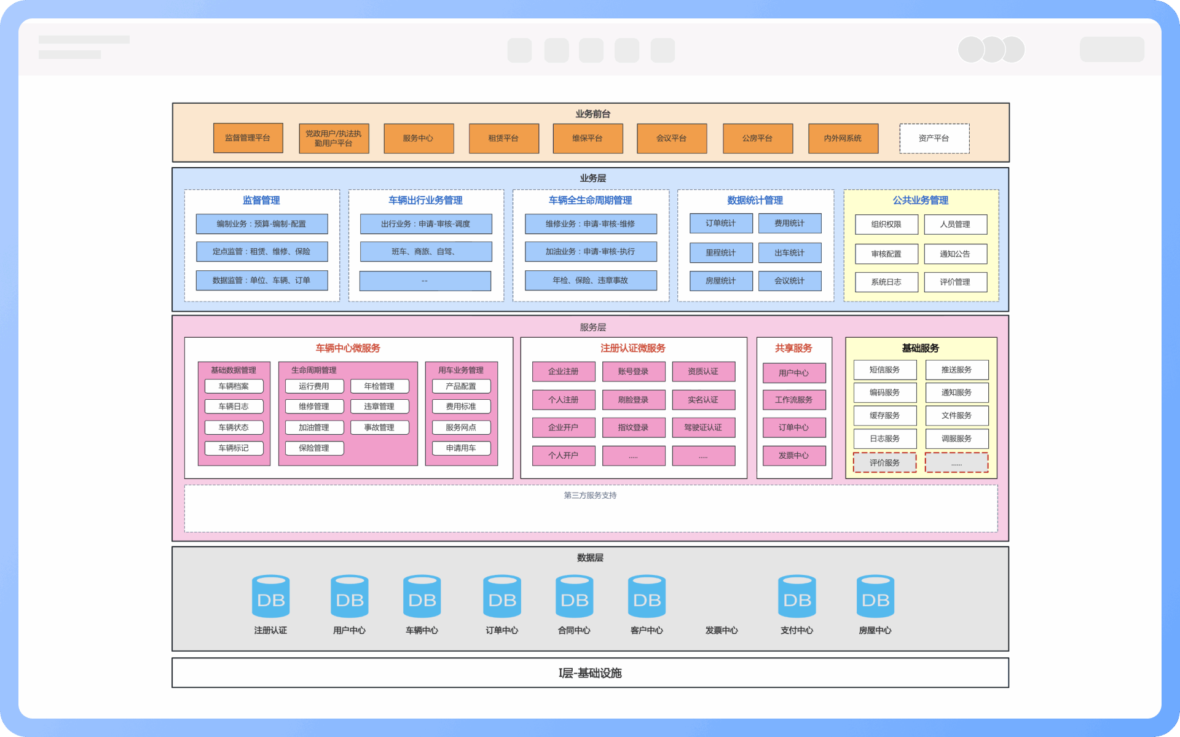Select the 刷脸登录 box
Viewport: 1180px width, 737px height.
pos(633,400)
